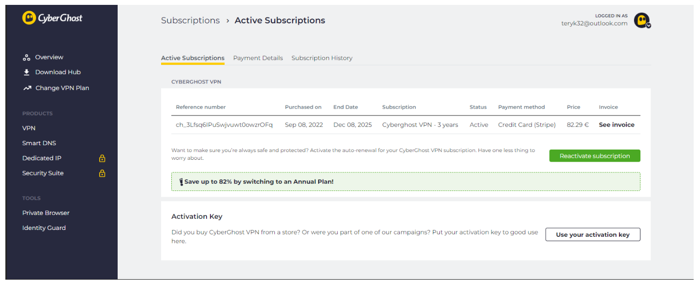The width and height of the screenshot is (700, 285).
Task: Click the lock icon beside Dedicated IP
Action: 102,158
